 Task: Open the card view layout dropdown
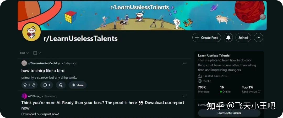point(37,53)
